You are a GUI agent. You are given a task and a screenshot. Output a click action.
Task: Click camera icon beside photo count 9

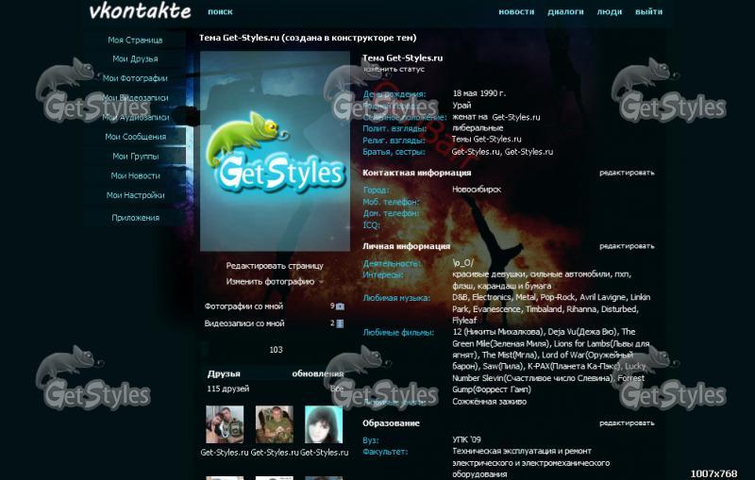340,306
